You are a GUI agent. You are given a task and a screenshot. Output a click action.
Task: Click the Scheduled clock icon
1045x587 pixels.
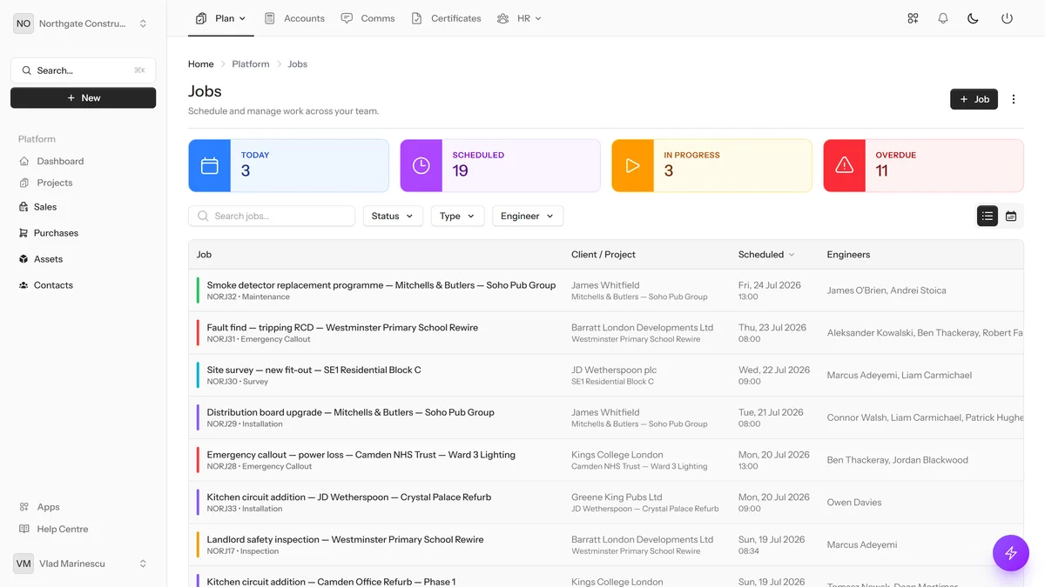coord(421,165)
